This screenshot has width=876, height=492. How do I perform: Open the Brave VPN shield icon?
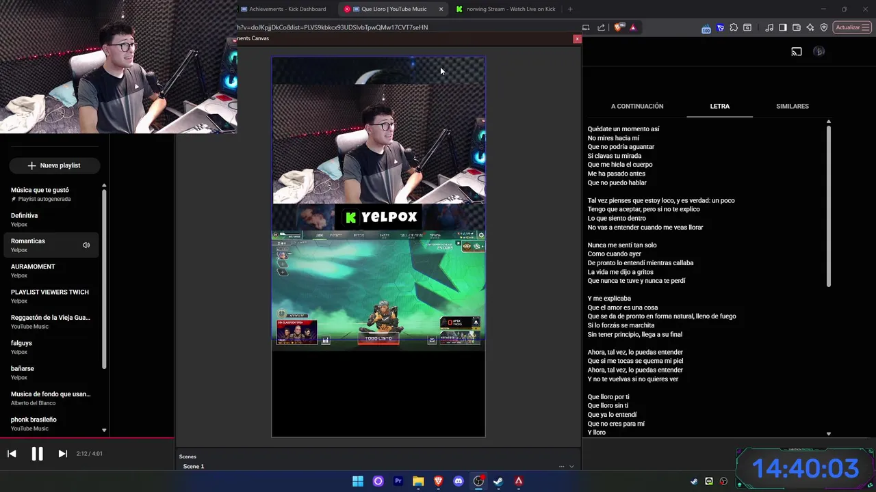pos(824,27)
